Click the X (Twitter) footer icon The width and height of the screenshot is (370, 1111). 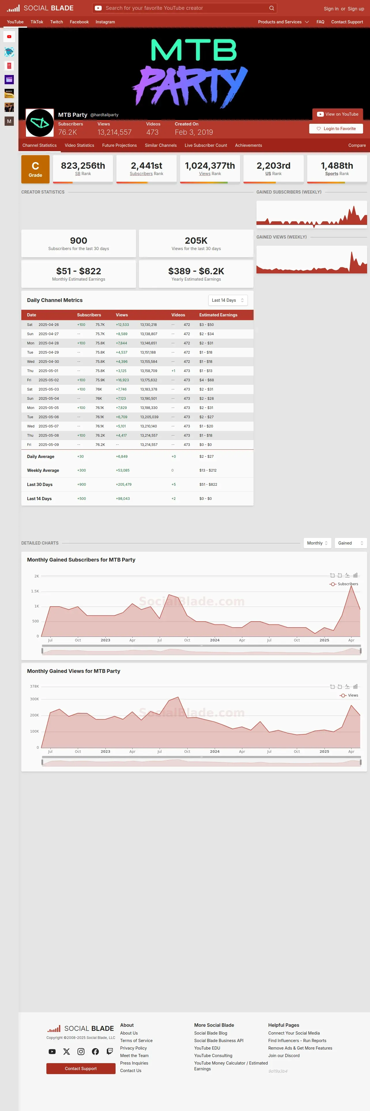point(66,1052)
